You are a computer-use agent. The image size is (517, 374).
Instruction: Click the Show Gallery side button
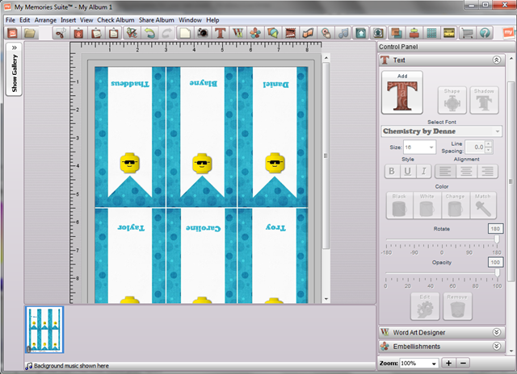click(14, 69)
